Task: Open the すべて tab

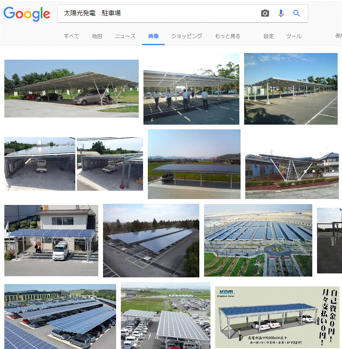Action: click(72, 36)
